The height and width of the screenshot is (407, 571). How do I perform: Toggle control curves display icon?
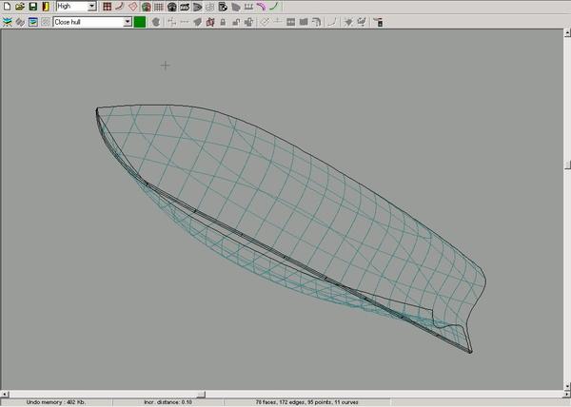(120, 7)
